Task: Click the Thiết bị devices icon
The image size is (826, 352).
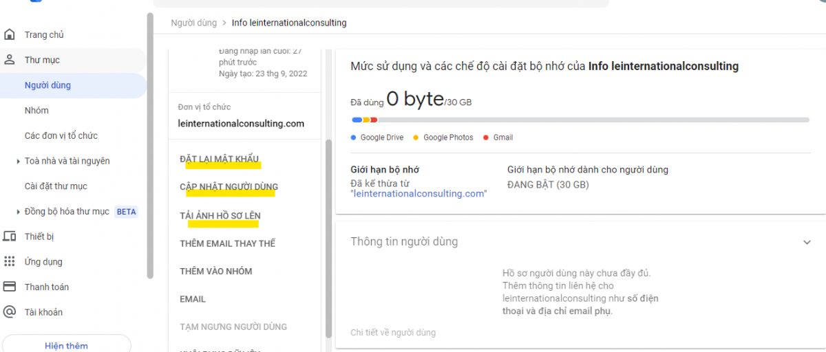Action: point(10,236)
